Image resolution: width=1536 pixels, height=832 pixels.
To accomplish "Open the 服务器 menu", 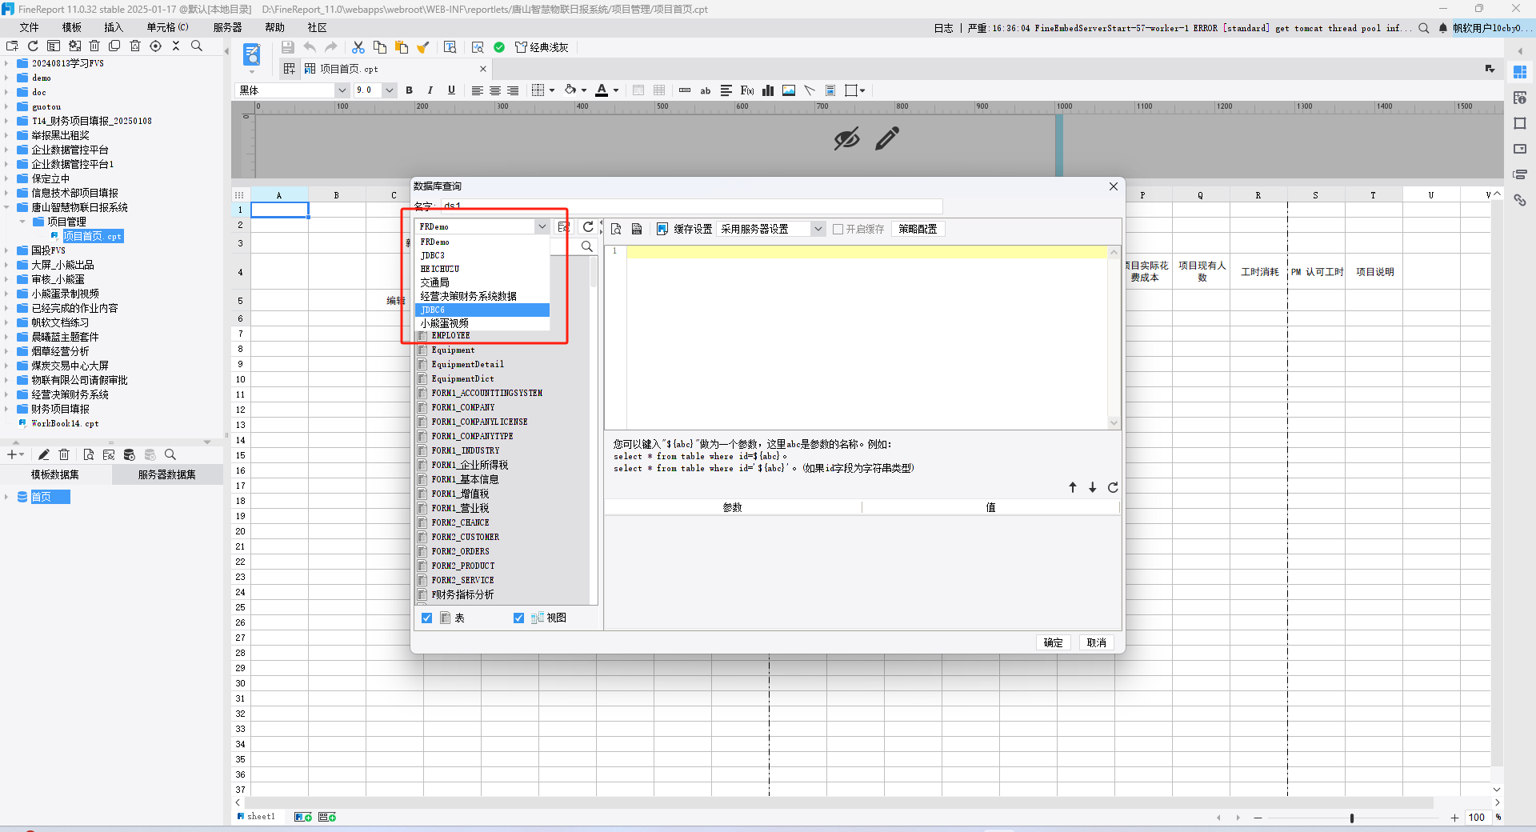I will (227, 27).
